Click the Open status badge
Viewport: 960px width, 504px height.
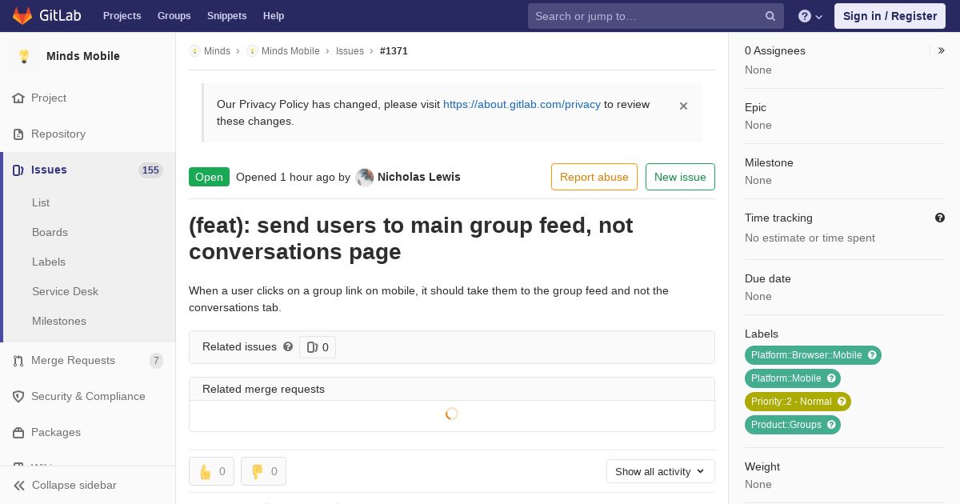[x=209, y=177]
